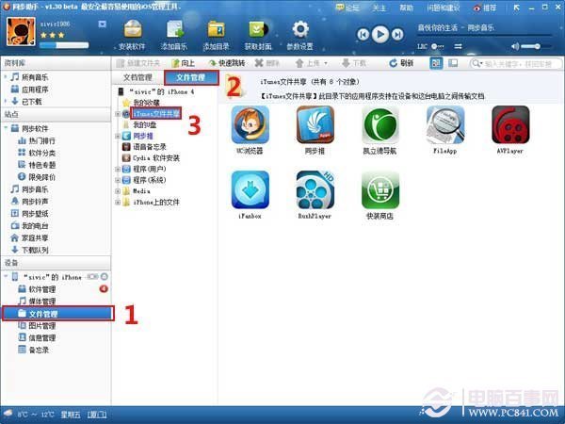Open the FileApp icon

pyautogui.click(x=445, y=124)
